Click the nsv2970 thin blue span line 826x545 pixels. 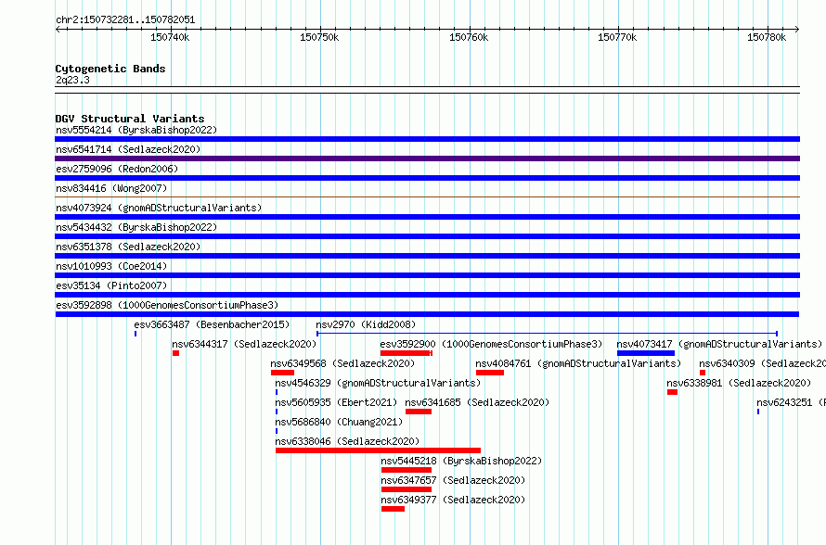click(x=547, y=334)
